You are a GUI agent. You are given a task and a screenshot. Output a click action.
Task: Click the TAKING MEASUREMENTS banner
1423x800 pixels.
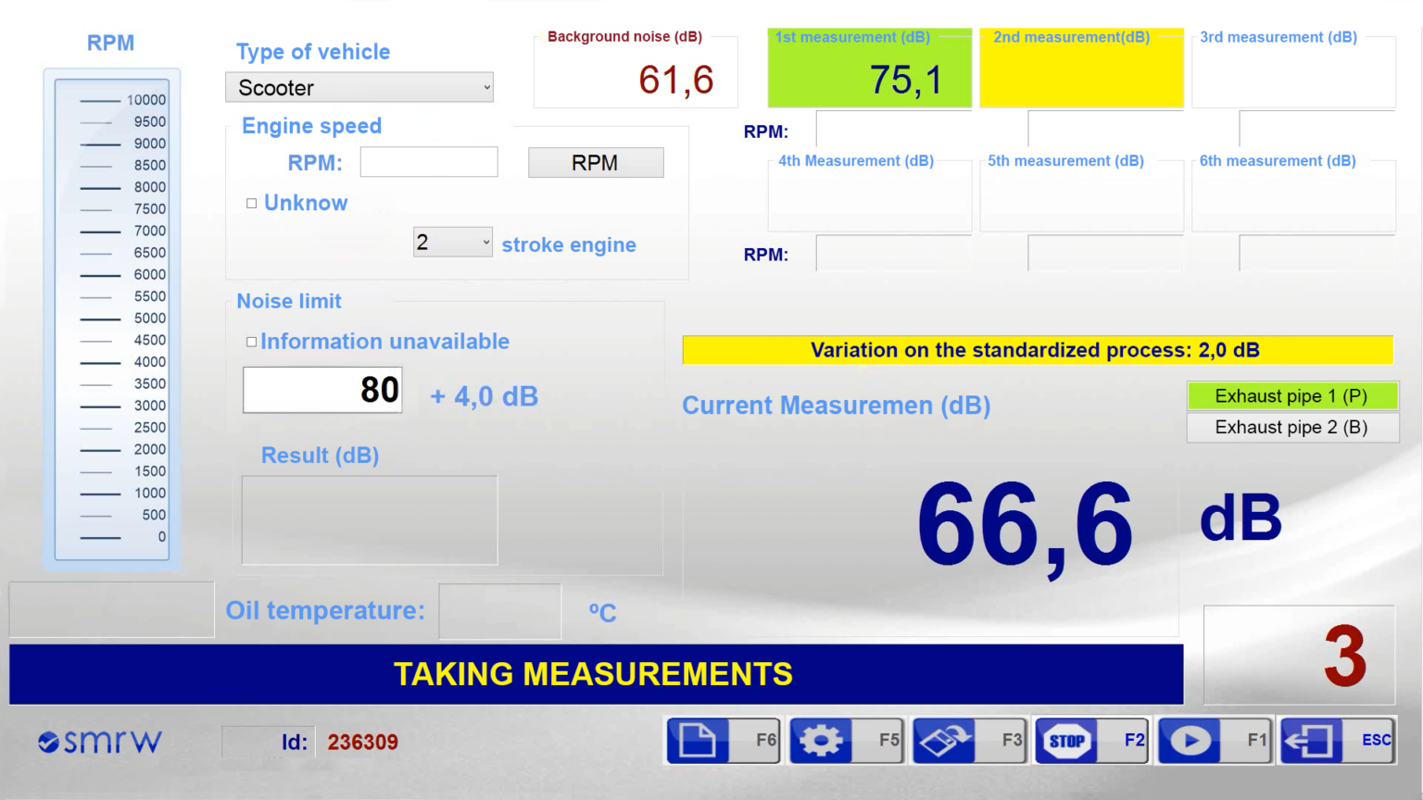[594, 674]
